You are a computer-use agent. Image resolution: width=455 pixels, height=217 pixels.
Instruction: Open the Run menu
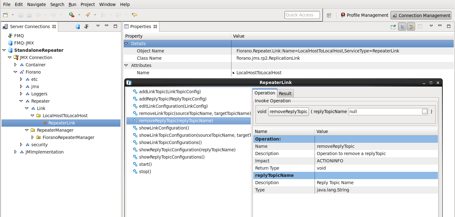click(72, 4)
